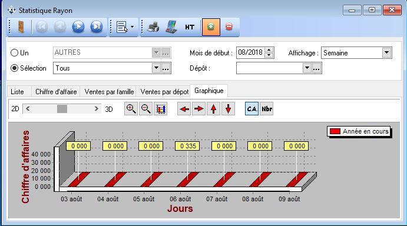
Task: Move chart left with red arrow
Action: click(184, 109)
